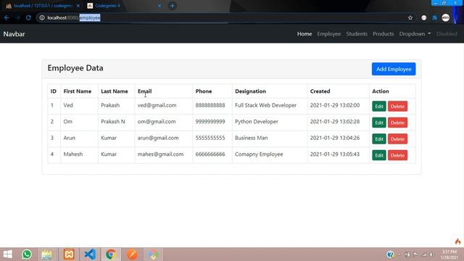Click Comapny Employee designation

click(259, 154)
